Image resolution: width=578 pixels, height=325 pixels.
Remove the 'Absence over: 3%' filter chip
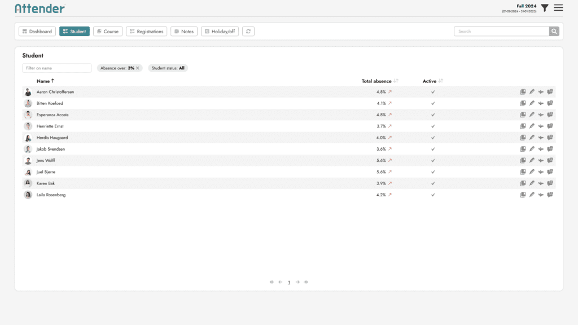click(138, 68)
